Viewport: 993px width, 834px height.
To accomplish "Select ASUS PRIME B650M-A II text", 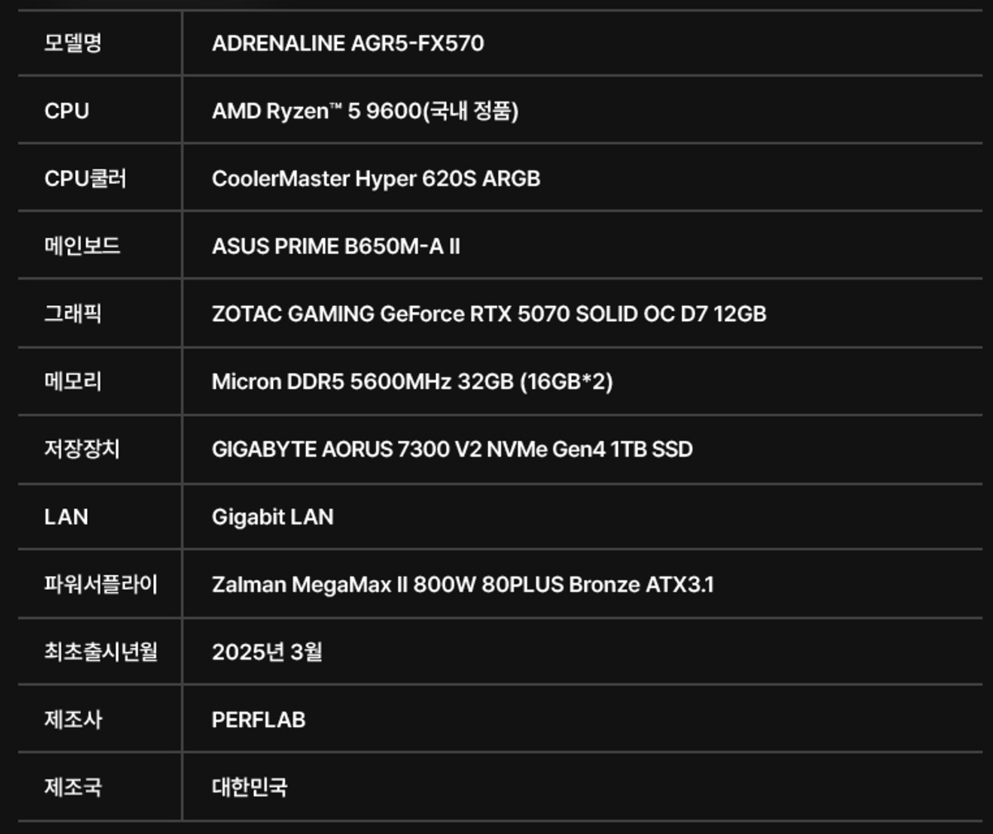I will pyautogui.click(x=335, y=247).
